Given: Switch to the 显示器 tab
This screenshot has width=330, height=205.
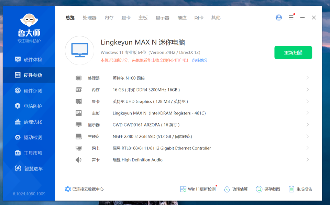Looking at the screenshot, I should point(163,17).
